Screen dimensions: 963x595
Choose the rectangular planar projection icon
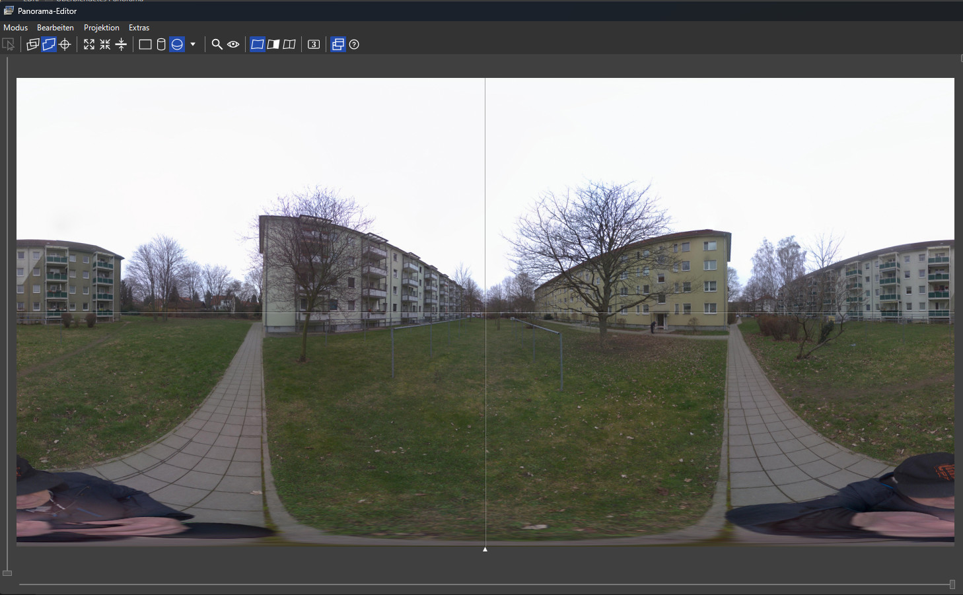[x=145, y=44]
